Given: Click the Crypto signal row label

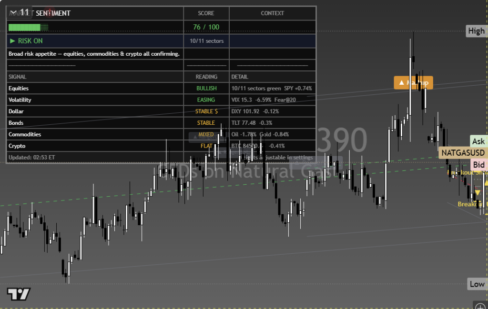Looking at the screenshot, I should 17,146.
